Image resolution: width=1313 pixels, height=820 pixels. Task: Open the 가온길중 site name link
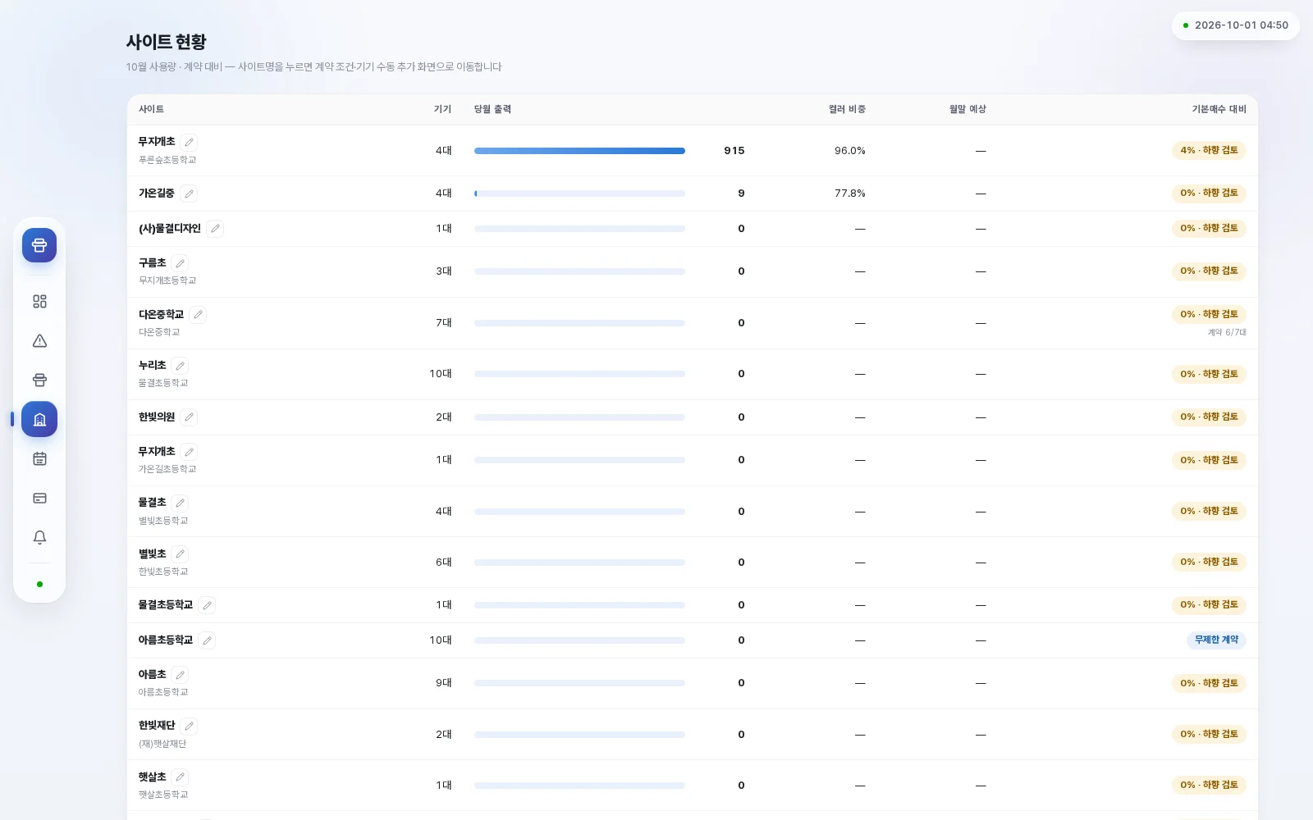click(x=157, y=194)
